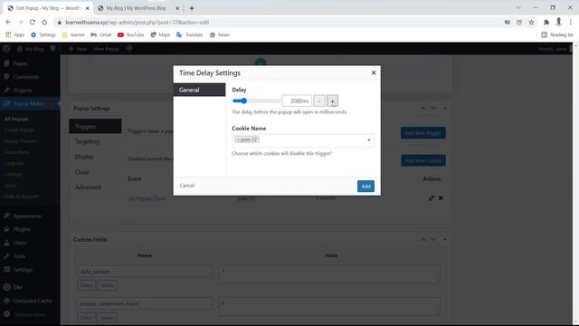Open the Reading list
The height and width of the screenshot is (326, 579).
pyautogui.click(x=557, y=34)
